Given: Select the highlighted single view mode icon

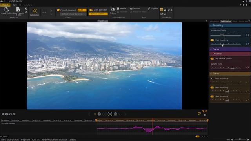Looking at the screenshot, I should pos(162,10).
